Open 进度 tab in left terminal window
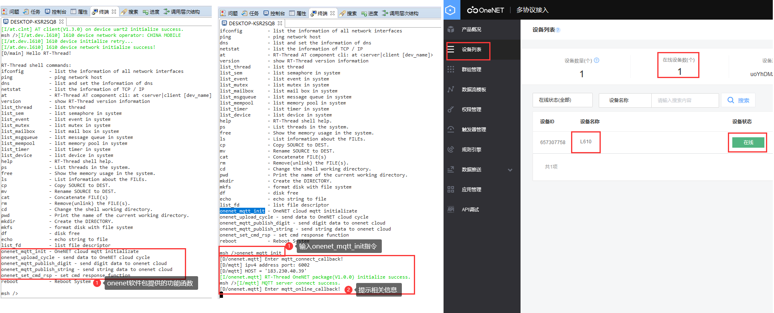 click(x=151, y=12)
